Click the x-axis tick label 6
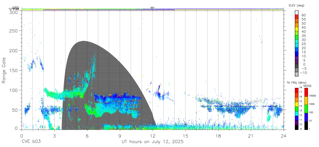The image size is (319, 147). [87, 136]
